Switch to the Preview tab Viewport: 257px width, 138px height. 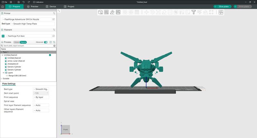33,6
